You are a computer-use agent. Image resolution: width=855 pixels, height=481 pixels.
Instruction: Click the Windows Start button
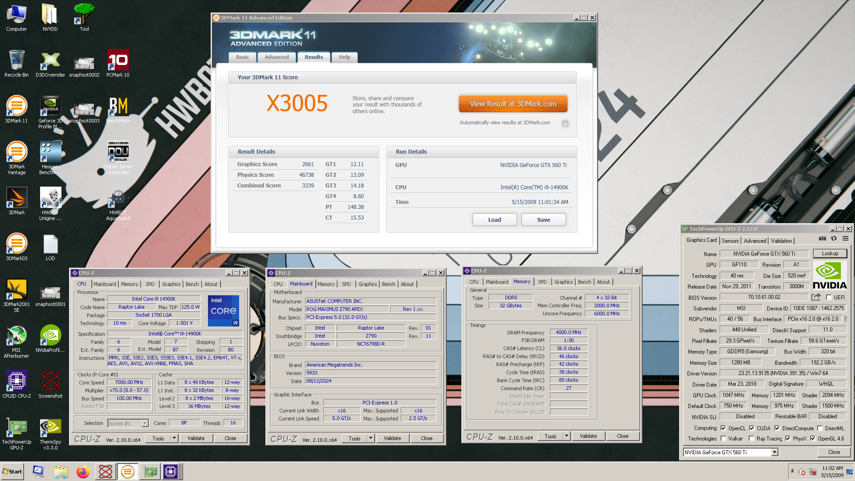12,472
